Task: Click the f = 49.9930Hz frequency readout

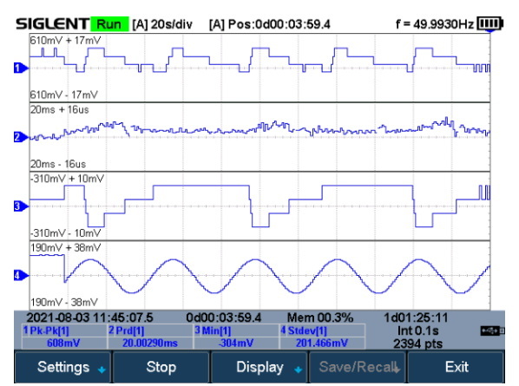Action: 435,24
